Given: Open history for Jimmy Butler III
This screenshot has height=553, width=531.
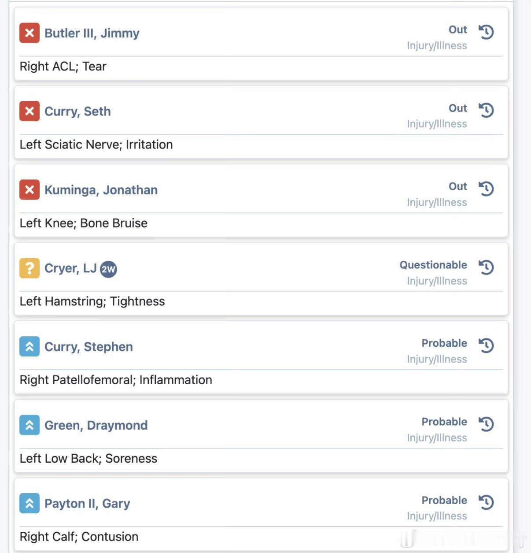Looking at the screenshot, I should (487, 32).
